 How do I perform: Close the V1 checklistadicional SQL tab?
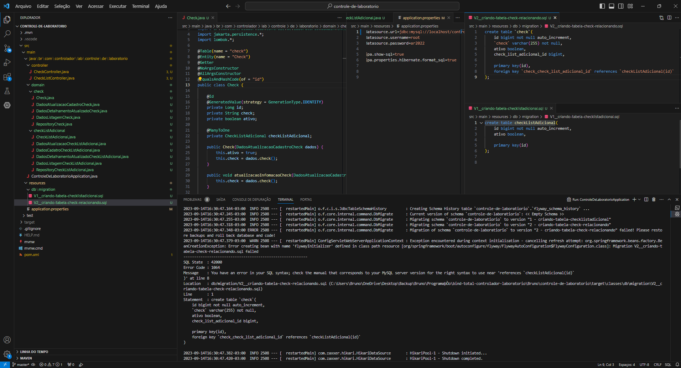click(x=551, y=108)
